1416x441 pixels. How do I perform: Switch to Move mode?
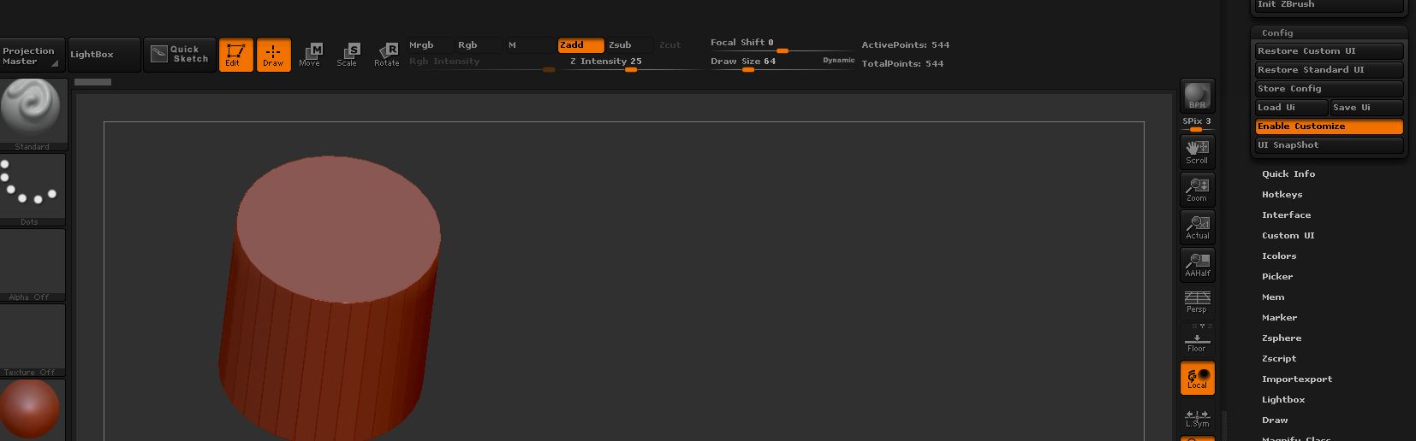point(310,55)
